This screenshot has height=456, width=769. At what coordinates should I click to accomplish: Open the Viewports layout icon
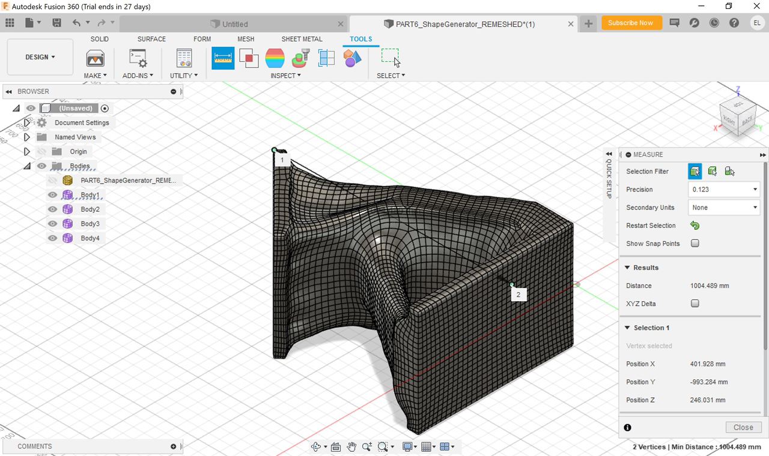pyautogui.click(x=445, y=446)
